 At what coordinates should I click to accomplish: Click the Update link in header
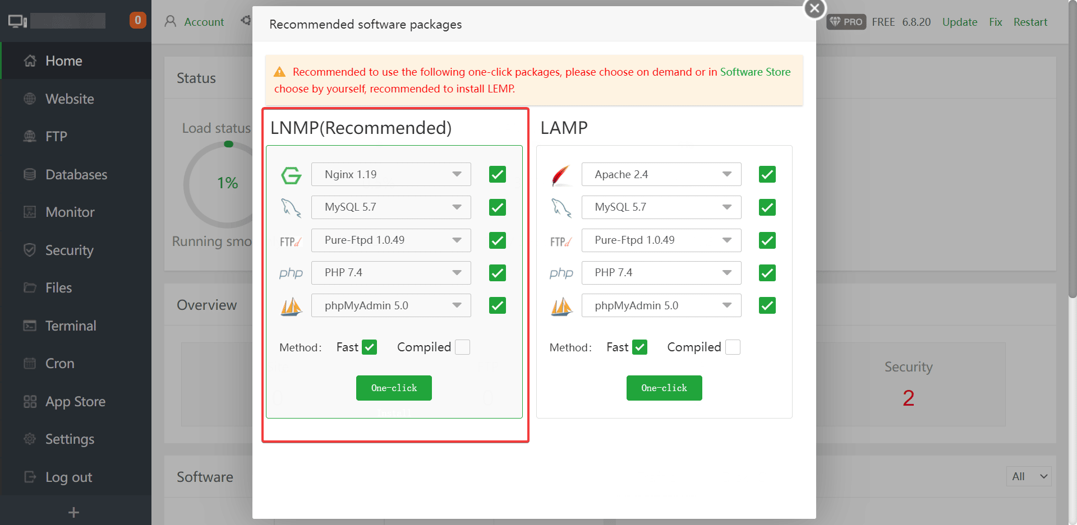960,22
